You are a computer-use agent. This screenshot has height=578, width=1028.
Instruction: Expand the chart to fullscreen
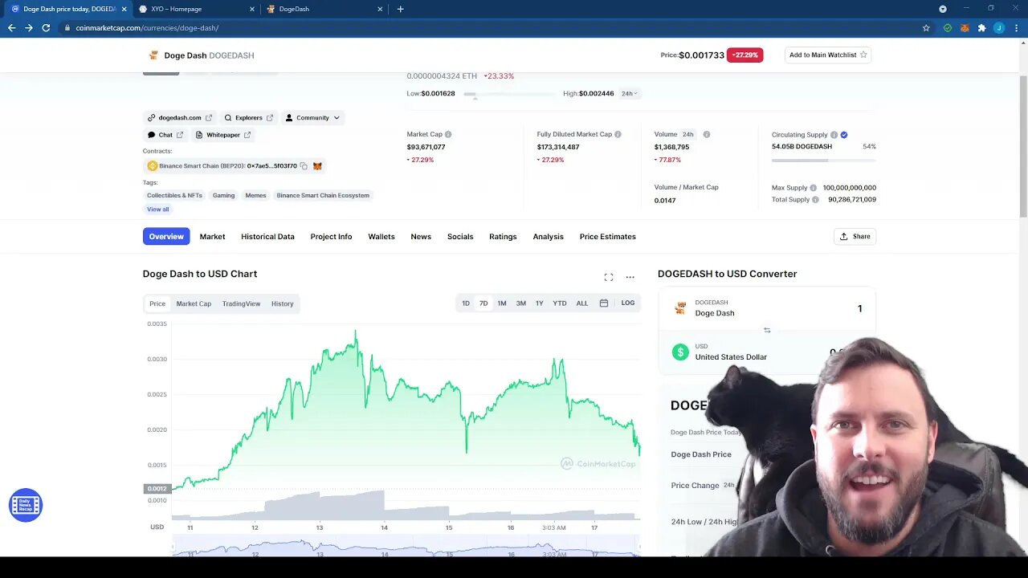click(609, 277)
